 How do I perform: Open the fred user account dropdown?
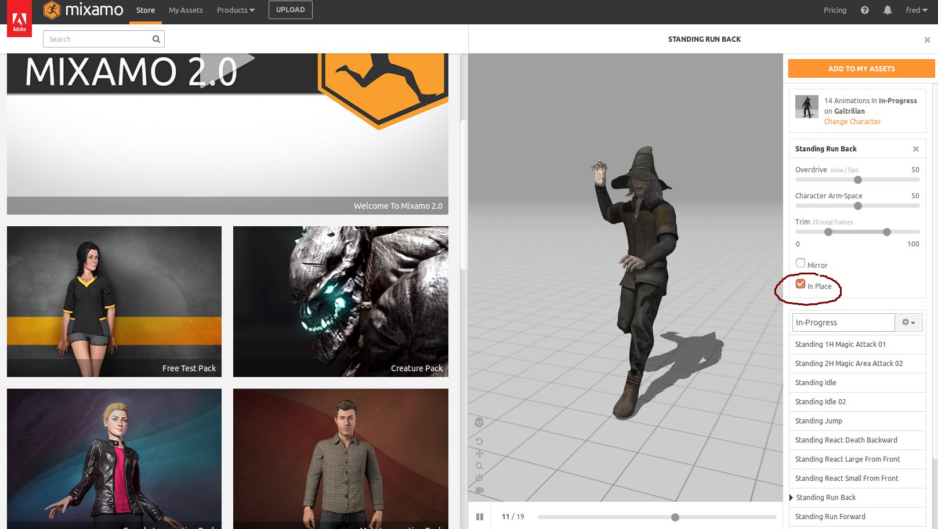point(917,10)
